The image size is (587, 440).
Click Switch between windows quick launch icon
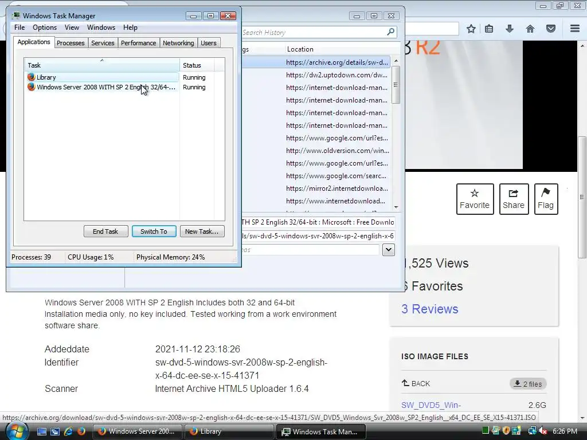(x=54, y=431)
